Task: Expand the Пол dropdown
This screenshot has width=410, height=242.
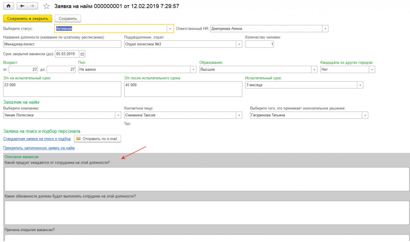Action: tap(193, 70)
